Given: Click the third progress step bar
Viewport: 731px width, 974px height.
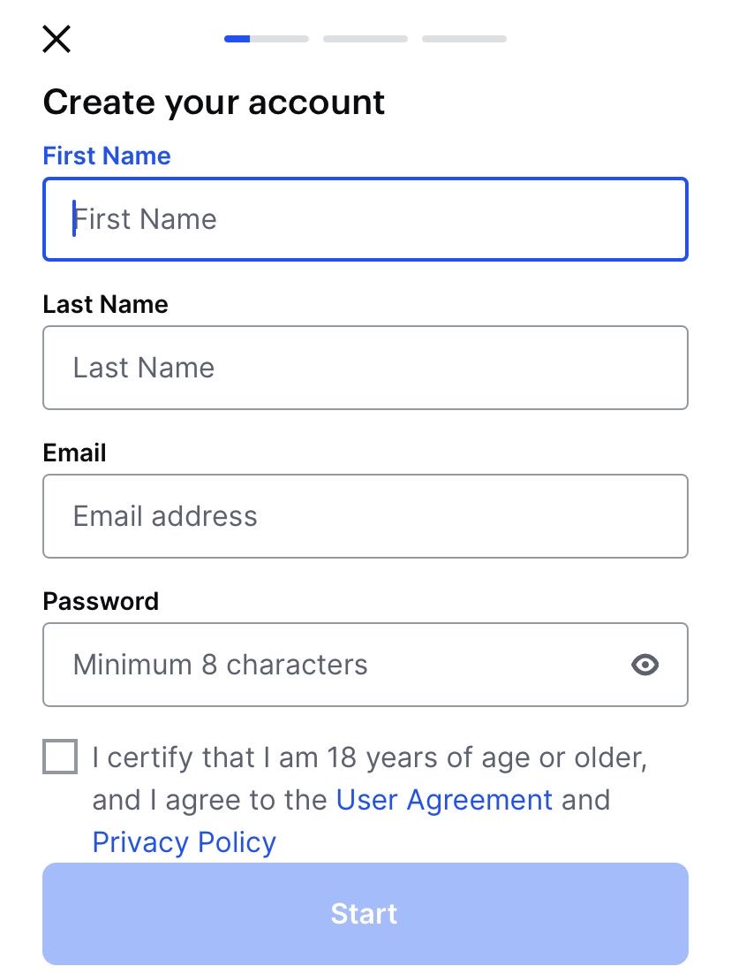Looking at the screenshot, I should [x=464, y=39].
